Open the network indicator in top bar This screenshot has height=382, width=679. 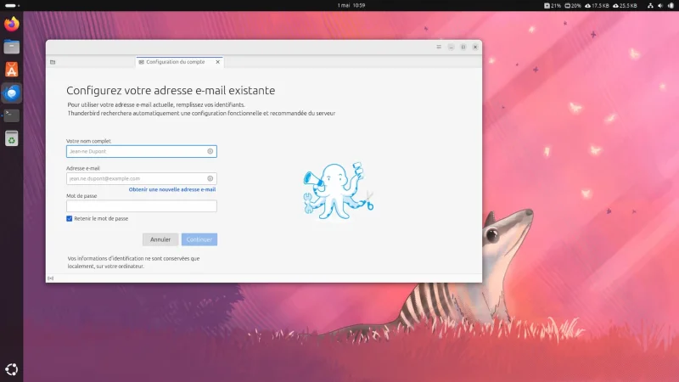[650, 6]
